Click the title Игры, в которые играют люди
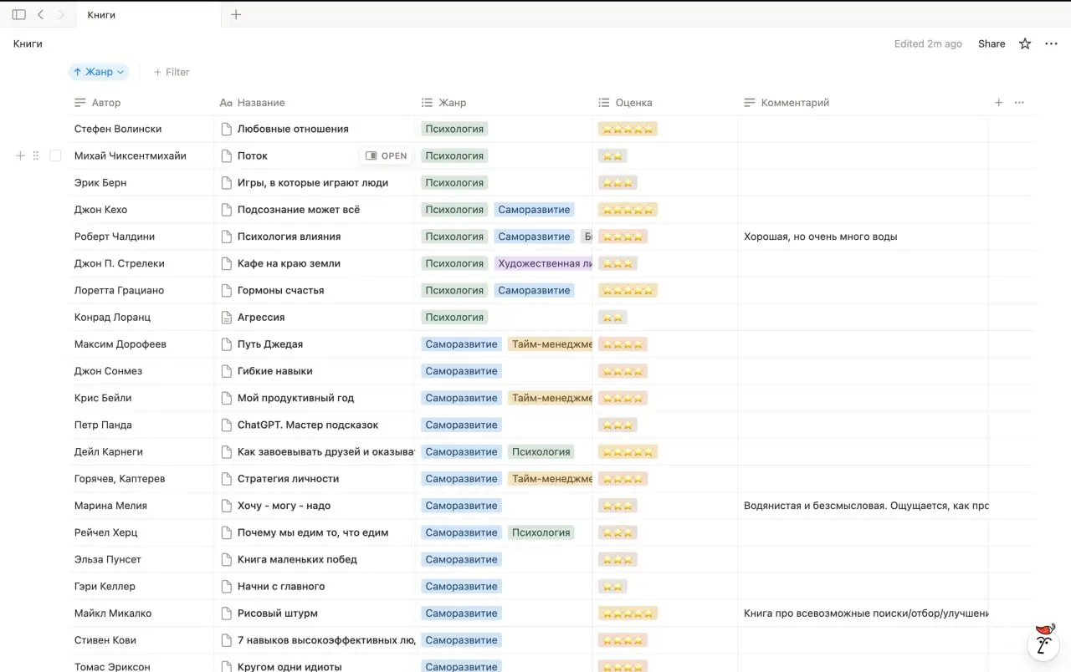Image resolution: width=1071 pixels, height=672 pixels. pyautogui.click(x=313, y=183)
